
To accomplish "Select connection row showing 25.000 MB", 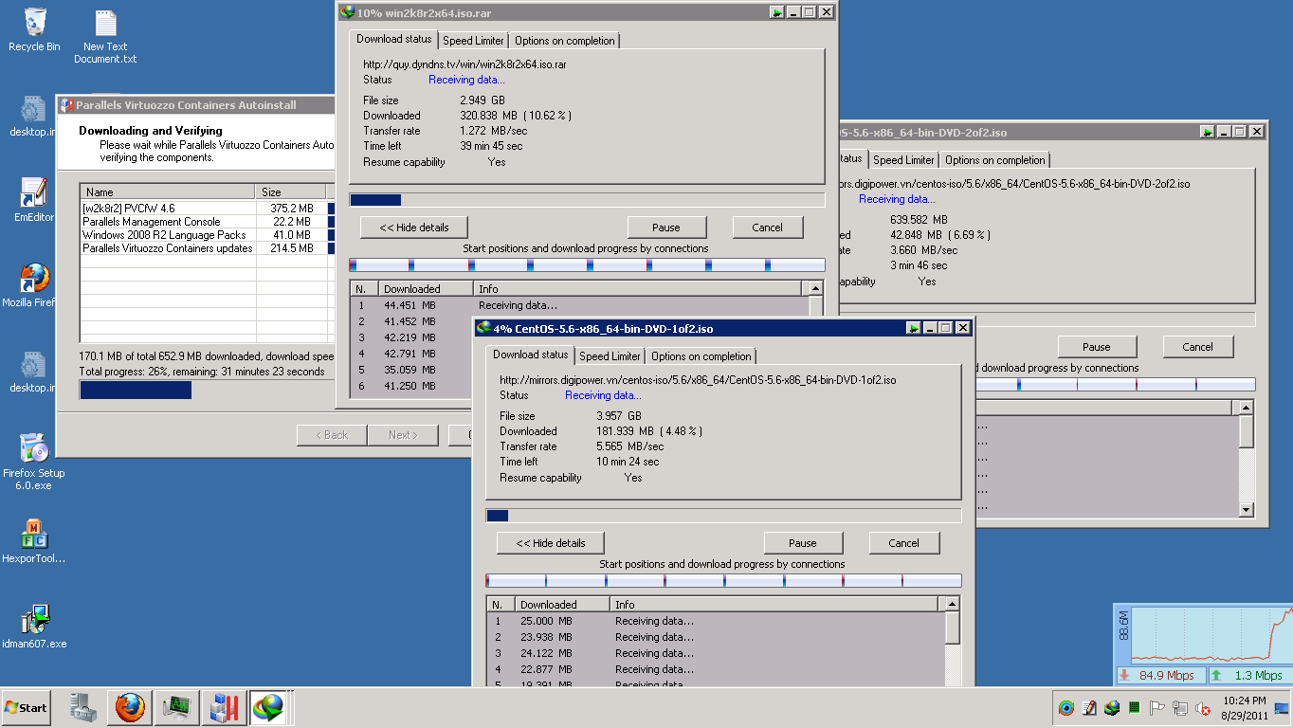I will click(x=716, y=621).
